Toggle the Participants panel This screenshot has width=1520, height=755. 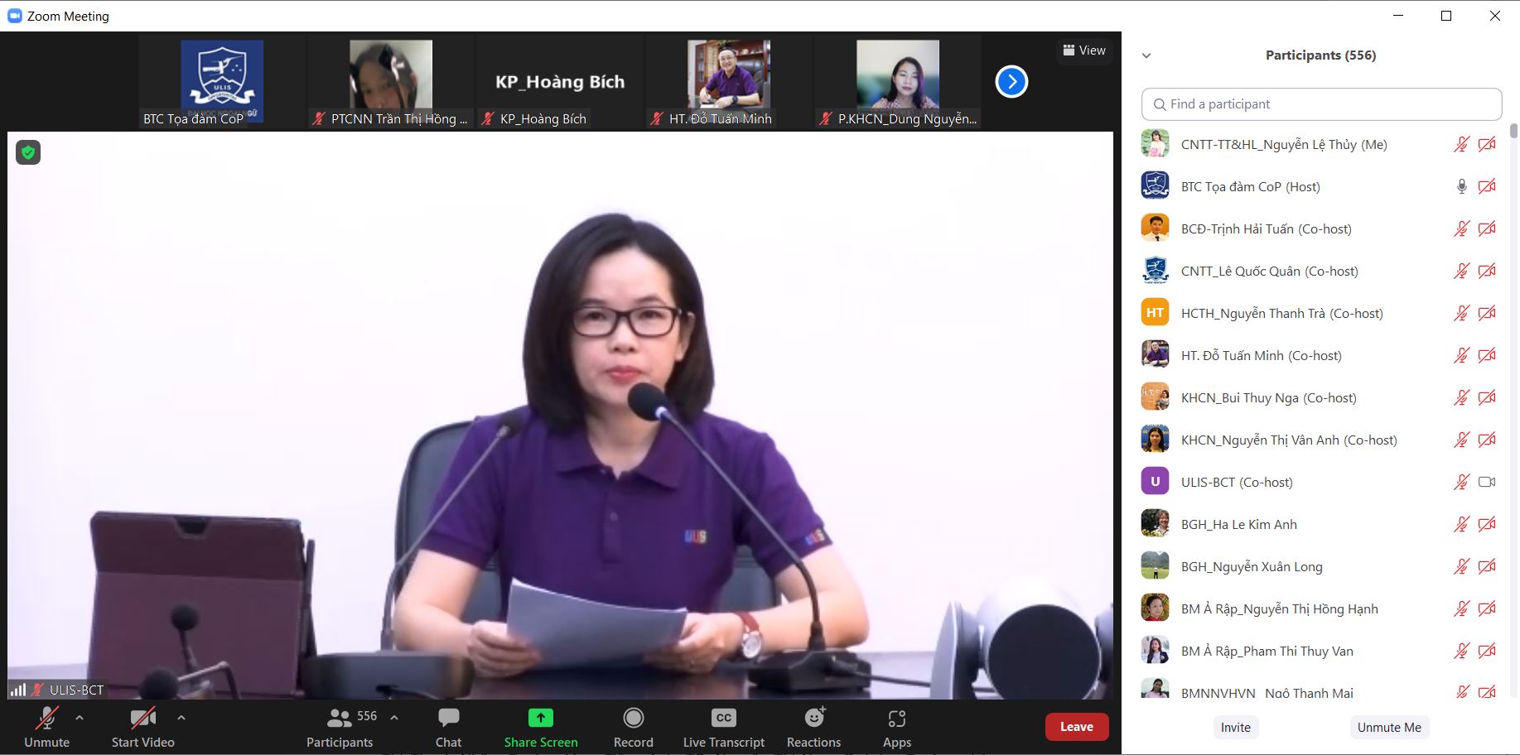click(x=340, y=727)
